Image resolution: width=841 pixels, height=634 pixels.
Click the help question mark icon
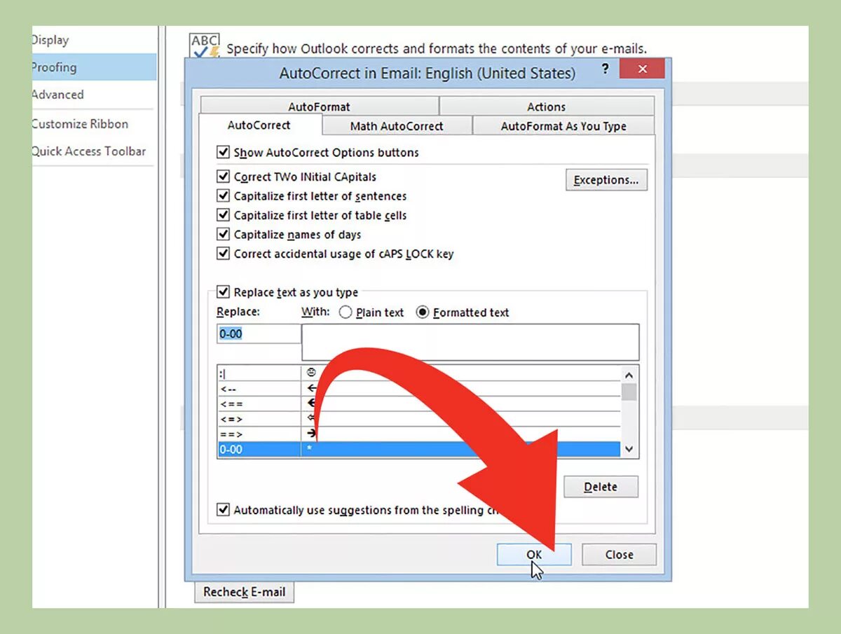(605, 69)
